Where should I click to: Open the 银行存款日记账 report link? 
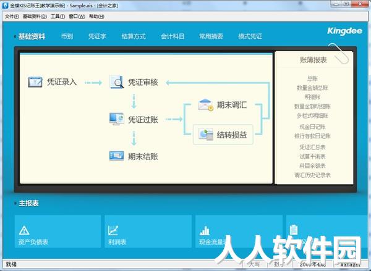tap(312, 136)
